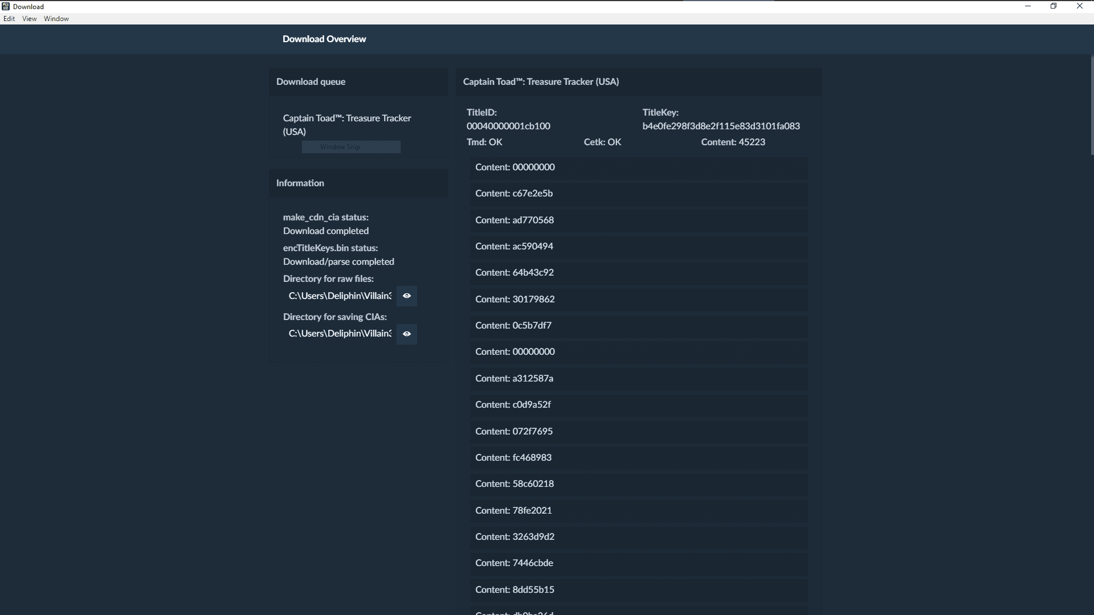Close the Download window
This screenshot has width=1094, height=615.
pos(1080,6)
